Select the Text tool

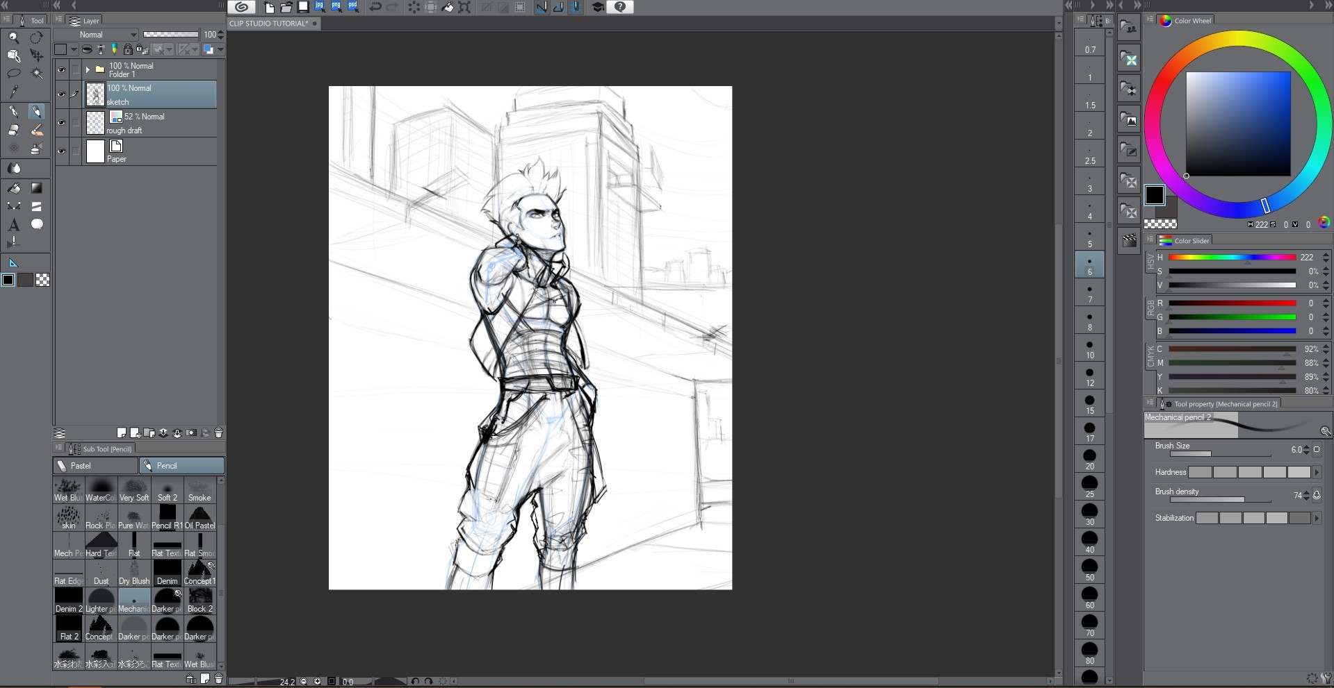[x=13, y=224]
